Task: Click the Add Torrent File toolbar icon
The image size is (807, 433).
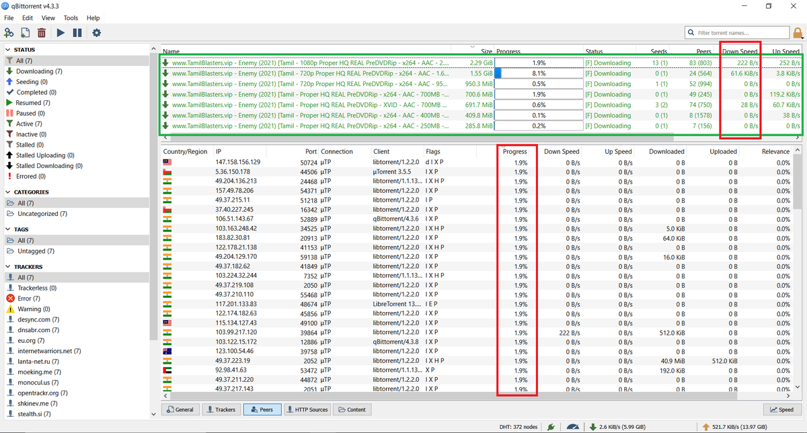Action: click(x=26, y=32)
